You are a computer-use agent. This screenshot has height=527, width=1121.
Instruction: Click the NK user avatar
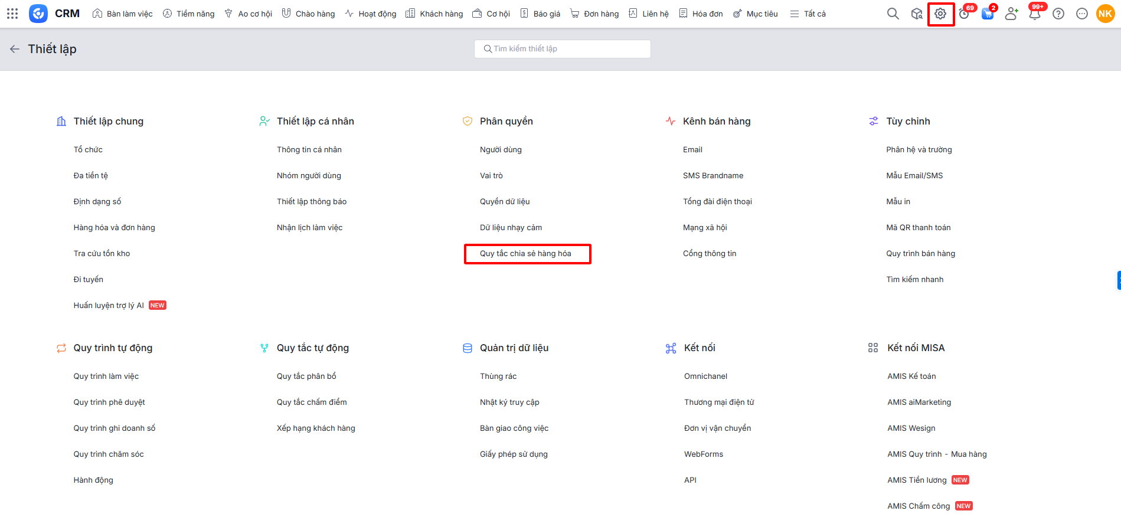coord(1105,14)
